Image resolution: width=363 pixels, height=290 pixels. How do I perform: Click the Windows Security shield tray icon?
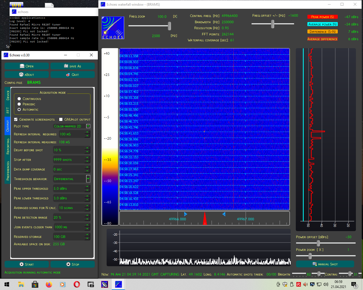[285, 284]
